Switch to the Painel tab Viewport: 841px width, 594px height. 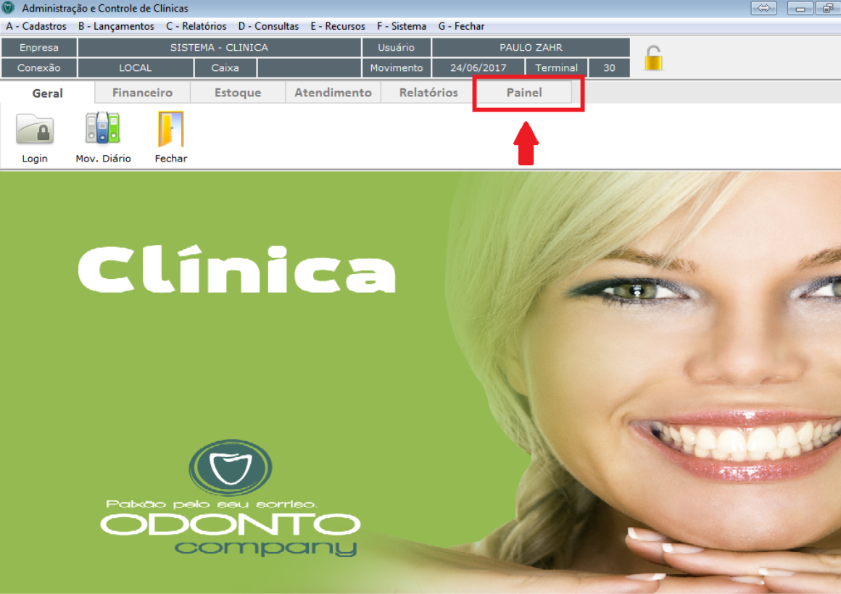click(x=524, y=92)
